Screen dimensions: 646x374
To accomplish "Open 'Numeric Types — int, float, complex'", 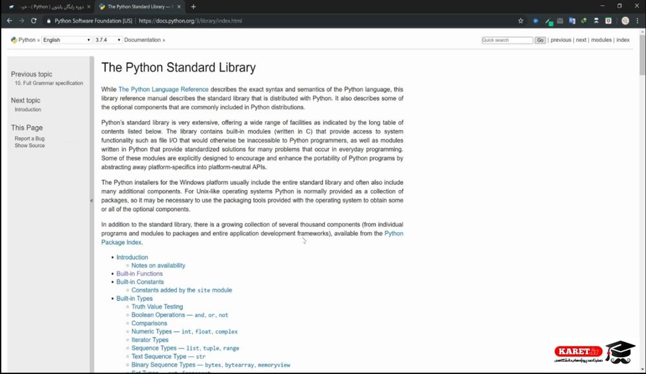I will (x=185, y=331).
